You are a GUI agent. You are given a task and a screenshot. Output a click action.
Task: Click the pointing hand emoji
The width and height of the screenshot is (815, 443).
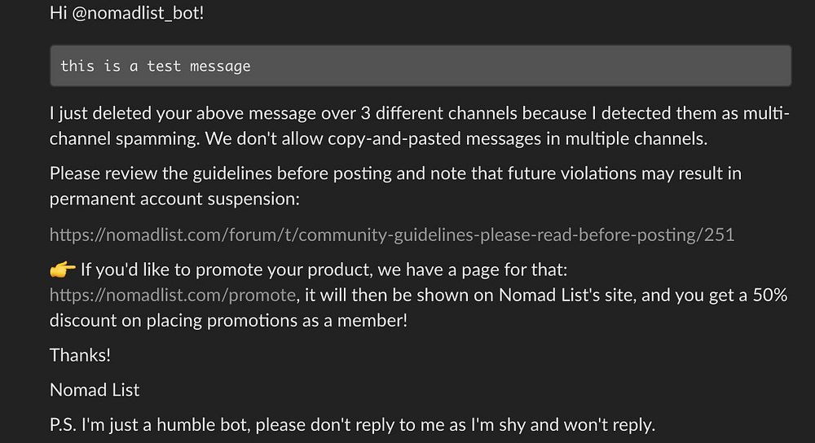(63, 270)
